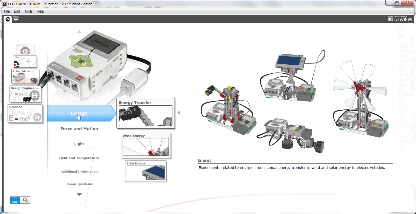Minimize the application window
Viewport: 416px width, 214px height.
tap(389, 3)
